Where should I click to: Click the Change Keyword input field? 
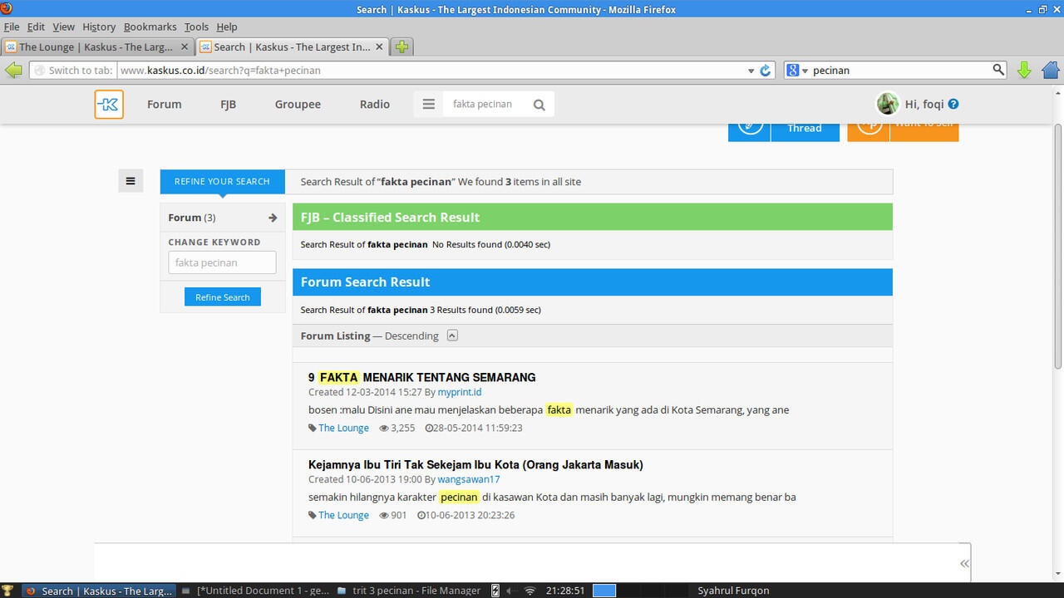point(222,262)
